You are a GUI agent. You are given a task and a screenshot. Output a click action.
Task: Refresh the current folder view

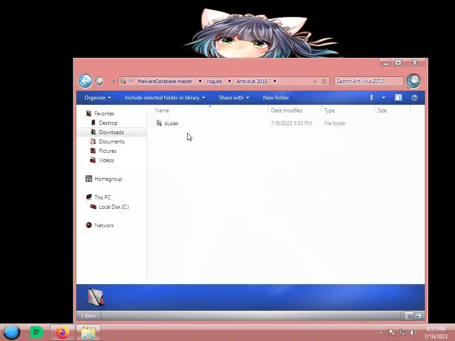(x=324, y=82)
